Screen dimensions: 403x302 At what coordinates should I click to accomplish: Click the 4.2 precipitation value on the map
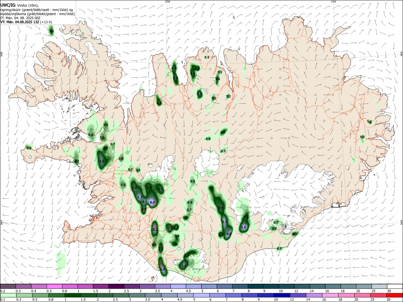coord(155,230)
